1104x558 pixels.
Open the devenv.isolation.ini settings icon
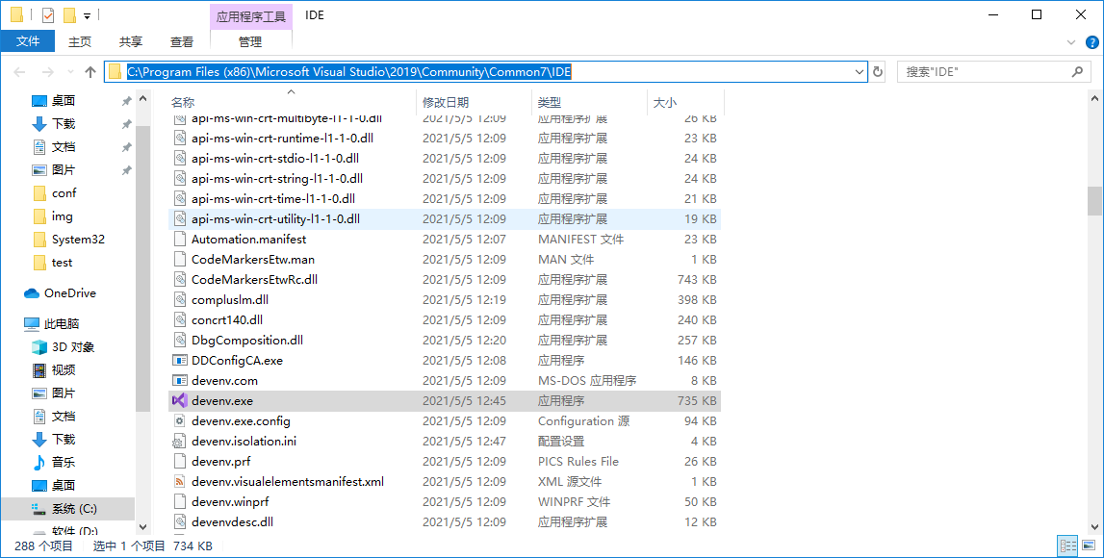pos(179,441)
